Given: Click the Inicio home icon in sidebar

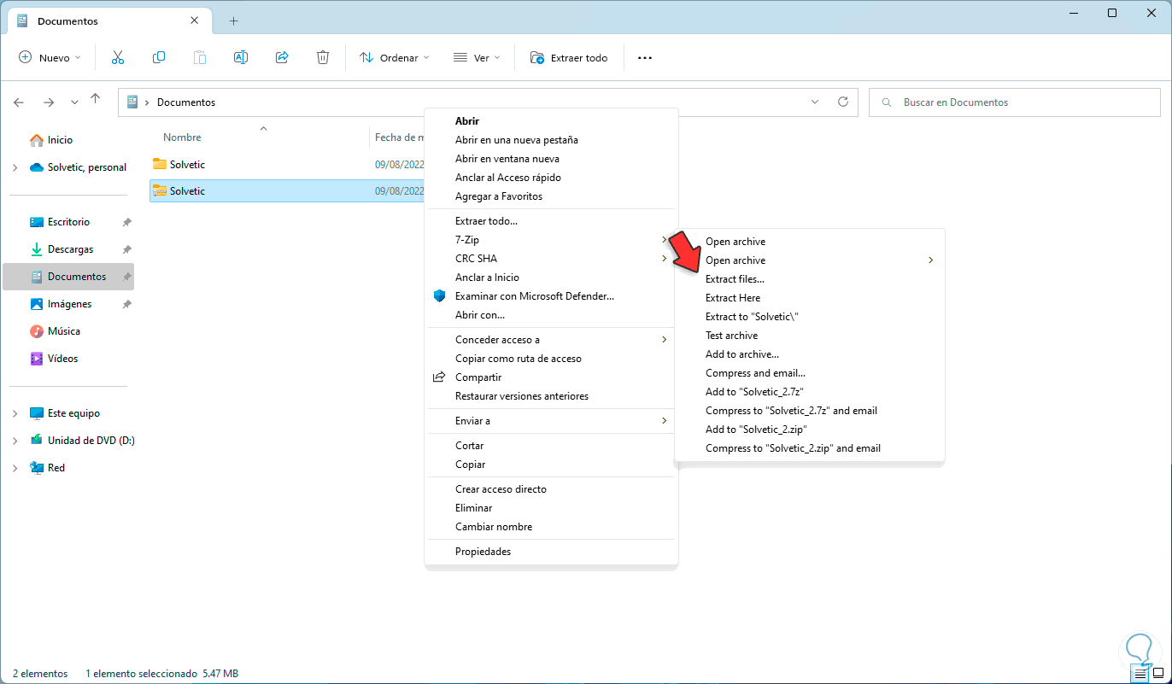Looking at the screenshot, I should click(37, 140).
